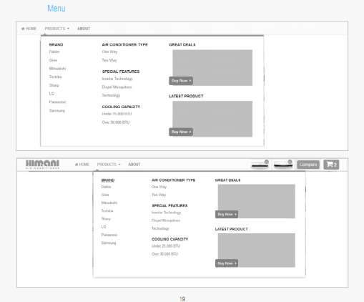Click the Compare button in header
The image size is (364, 302).
click(308, 165)
